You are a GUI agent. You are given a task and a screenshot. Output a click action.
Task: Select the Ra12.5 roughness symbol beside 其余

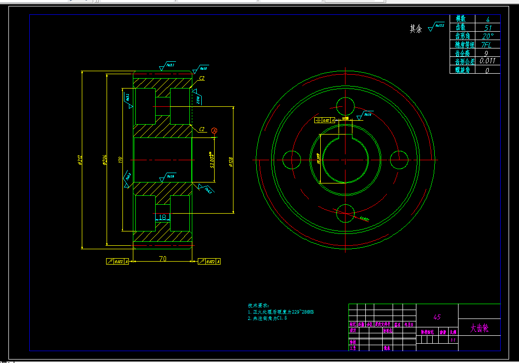[x=436, y=27]
